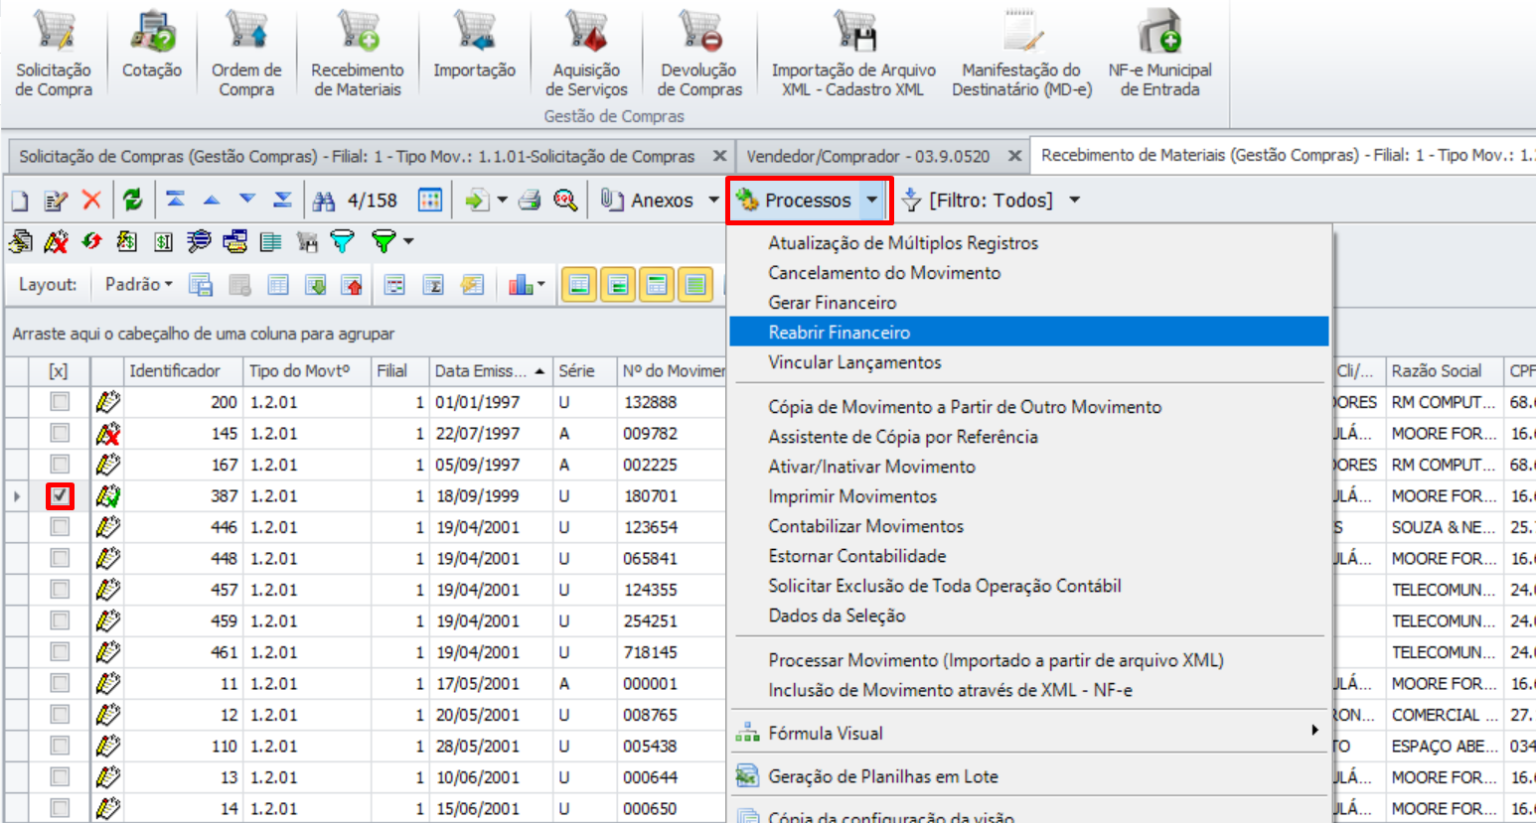
Task: Check the checkbox for record 200
Action: point(60,402)
